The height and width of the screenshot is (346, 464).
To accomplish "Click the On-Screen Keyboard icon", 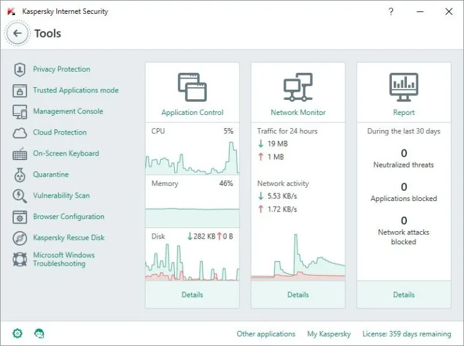I will tap(20, 154).
